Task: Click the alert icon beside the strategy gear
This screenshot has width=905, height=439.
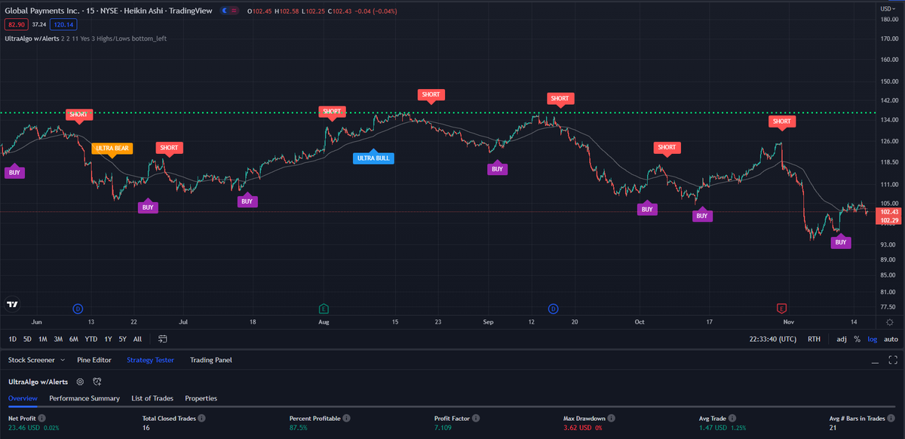Action: coord(97,382)
